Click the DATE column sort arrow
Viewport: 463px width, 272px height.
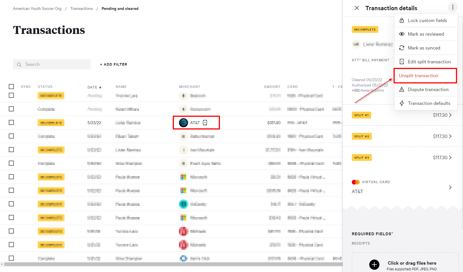(x=100, y=87)
